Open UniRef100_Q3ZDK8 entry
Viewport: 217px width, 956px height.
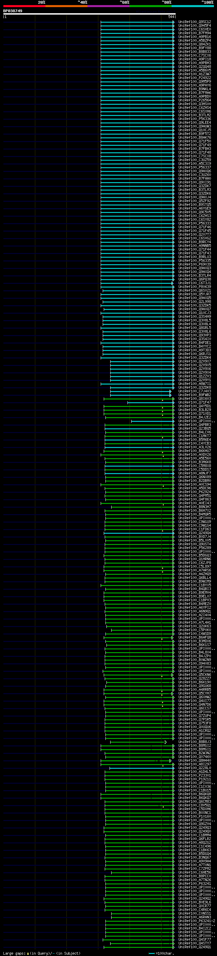click(194, 387)
